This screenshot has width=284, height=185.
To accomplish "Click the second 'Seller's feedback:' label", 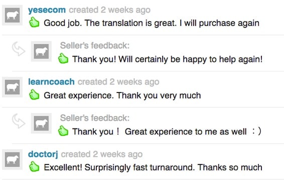I will coord(95,118).
